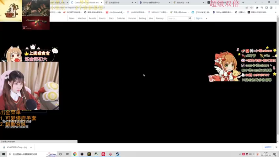Open a new browser tab
279x157 pixels.
243,2
